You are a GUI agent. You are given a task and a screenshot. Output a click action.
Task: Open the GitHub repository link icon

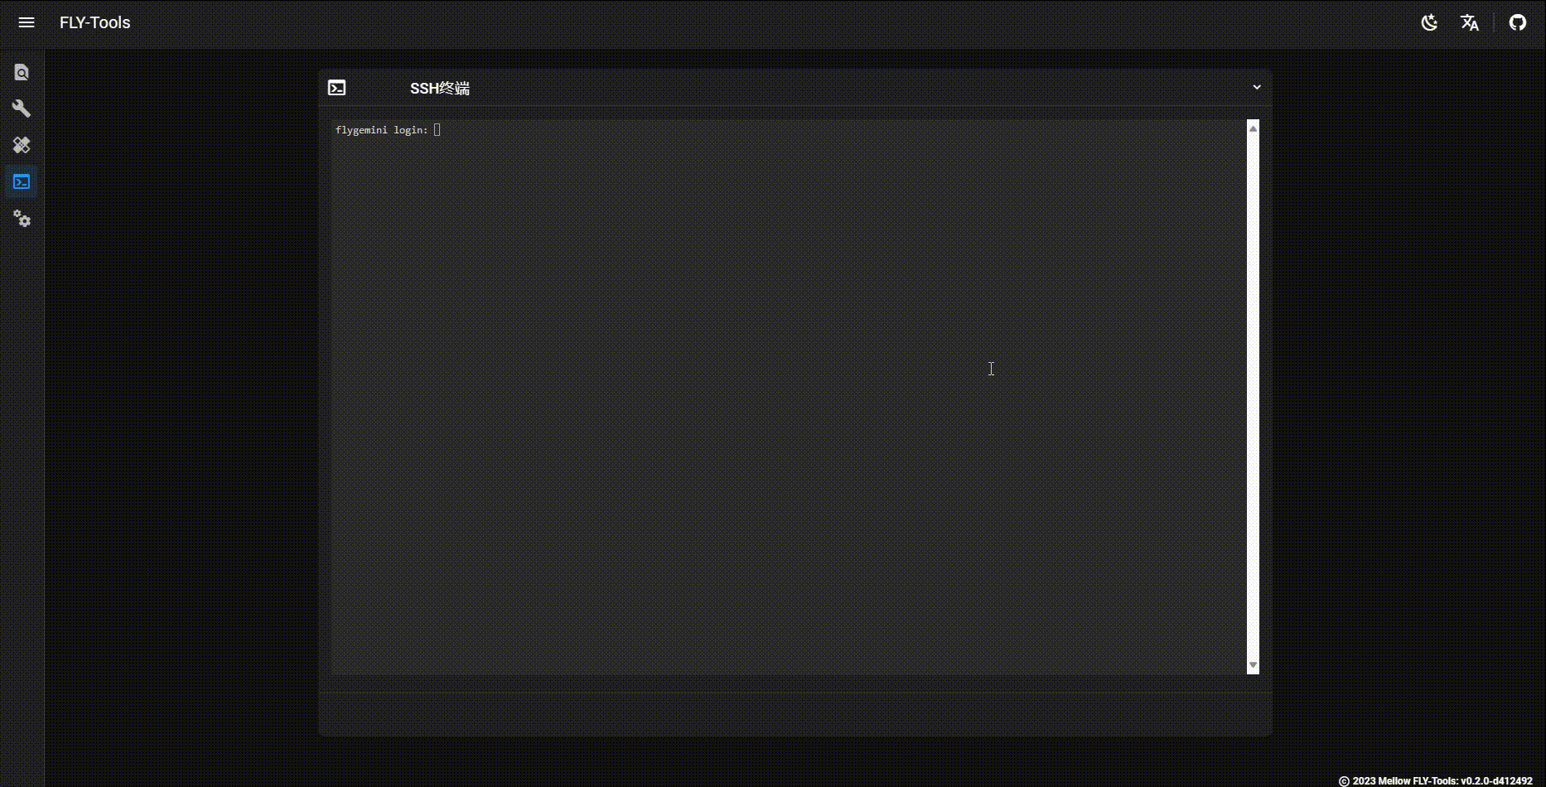tap(1517, 22)
